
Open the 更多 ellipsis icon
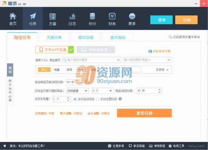coord(132,16)
